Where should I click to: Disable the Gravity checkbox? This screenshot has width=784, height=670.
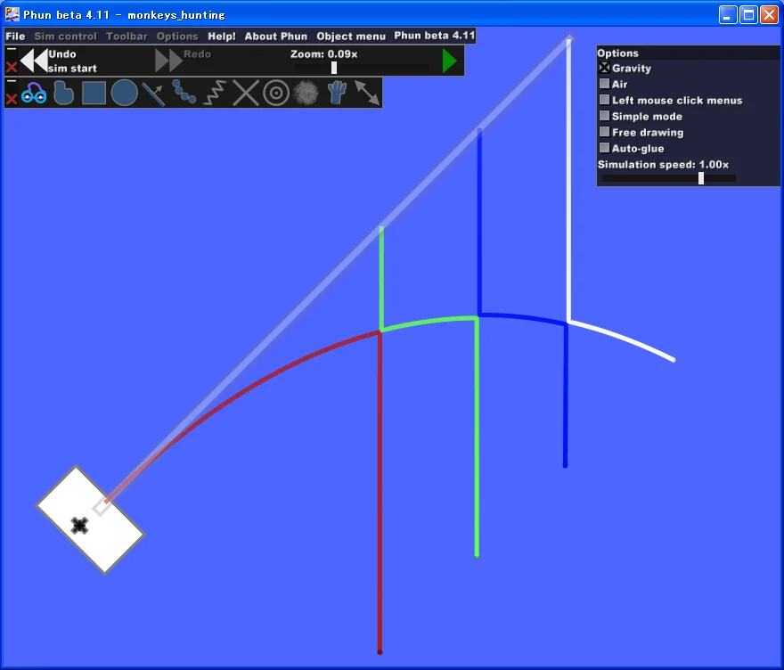604,68
